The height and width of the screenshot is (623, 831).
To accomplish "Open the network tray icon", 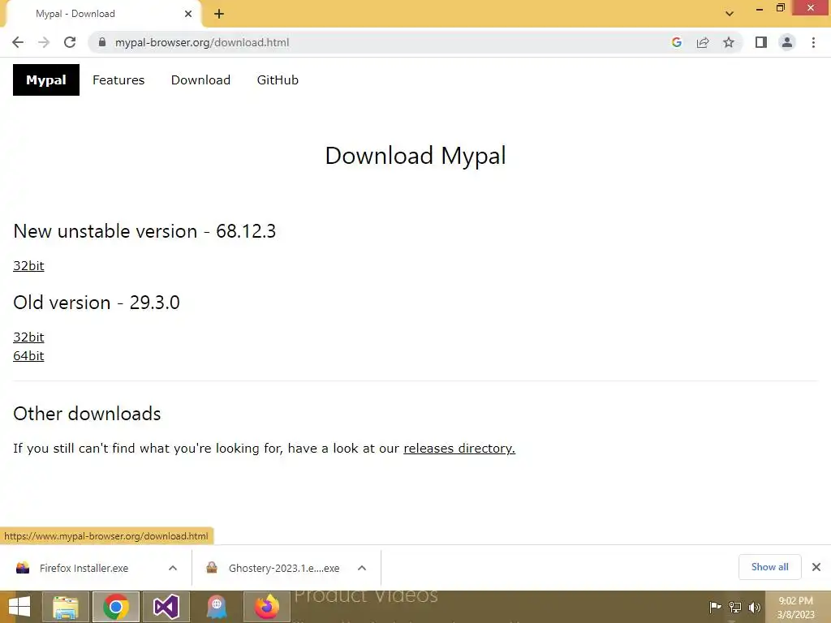I will (x=735, y=607).
